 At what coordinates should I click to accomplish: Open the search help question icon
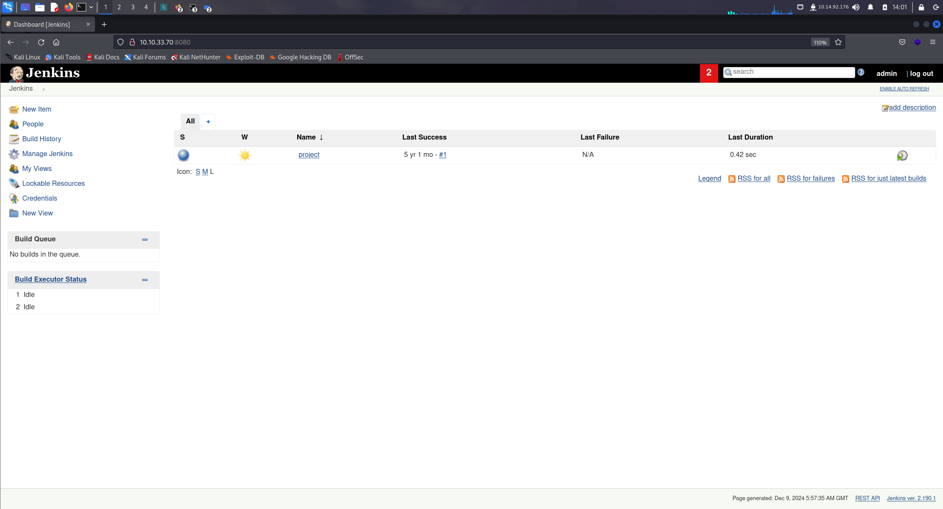pyautogui.click(x=861, y=73)
